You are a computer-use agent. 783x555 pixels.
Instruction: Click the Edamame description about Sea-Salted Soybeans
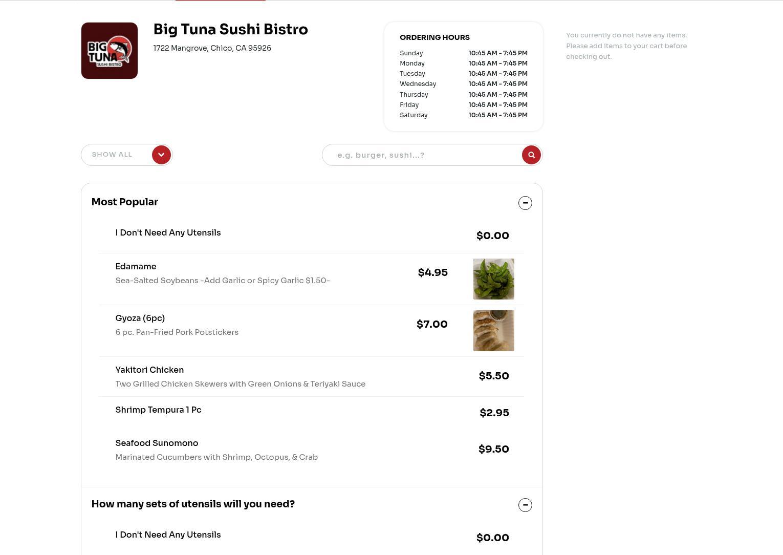point(223,281)
